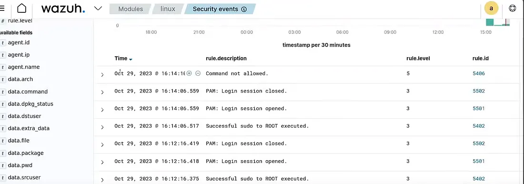The width and height of the screenshot is (524, 184).
Task: Click the user avatar 'a'
Action: (x=491, y=9)
